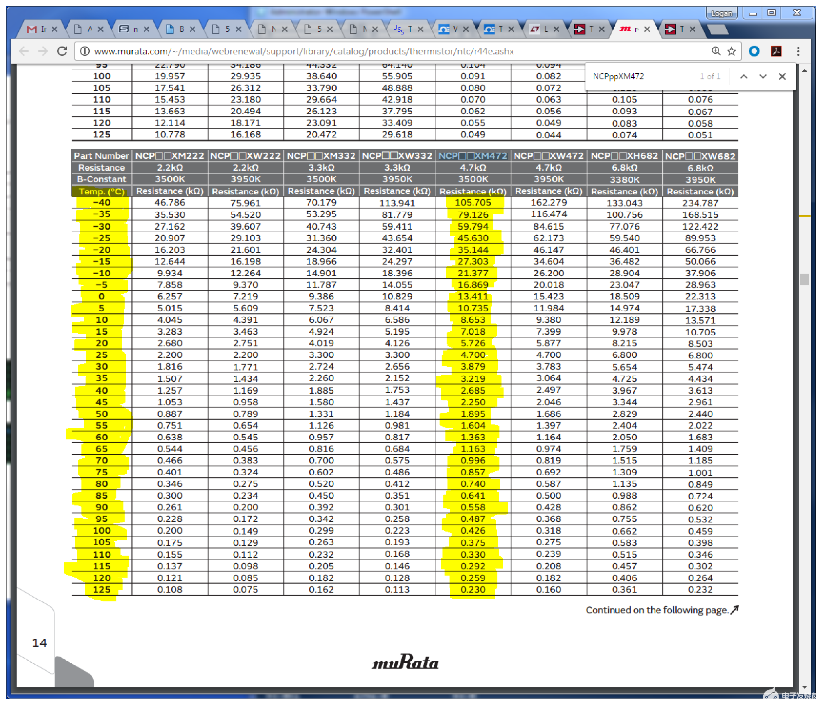Click the browser forward arrow
The height and width of the screenshot is (706, 821).
43,51
